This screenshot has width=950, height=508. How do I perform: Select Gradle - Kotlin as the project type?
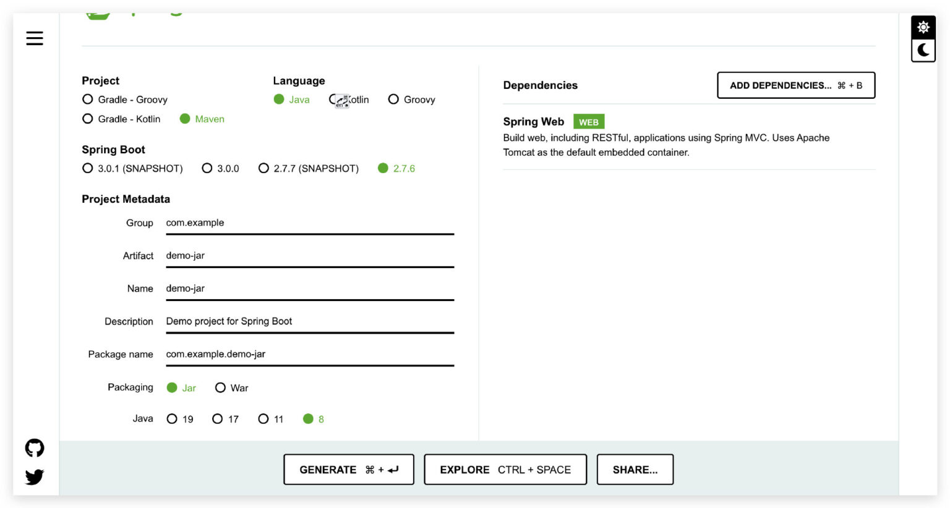click(x=87, y=119)
